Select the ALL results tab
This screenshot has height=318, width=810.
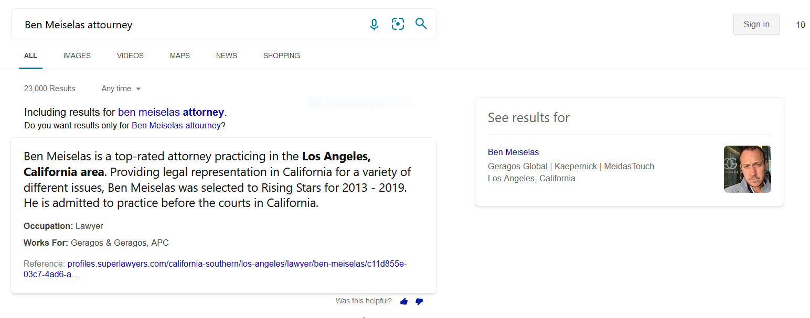(x=30, y=56)
